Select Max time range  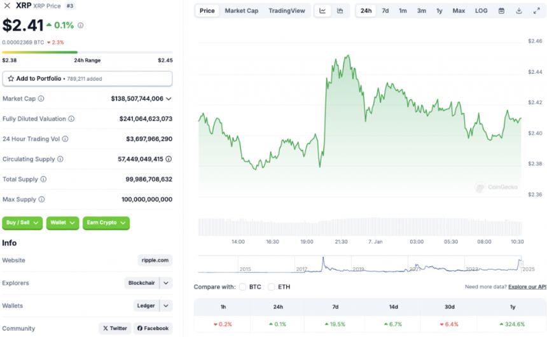tap(459, 11)
